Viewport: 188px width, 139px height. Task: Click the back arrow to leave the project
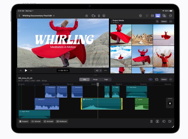[19, 16]
